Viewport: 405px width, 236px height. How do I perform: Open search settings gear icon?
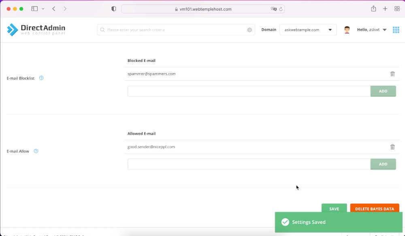pyautogui.click(x=249, y=30)
